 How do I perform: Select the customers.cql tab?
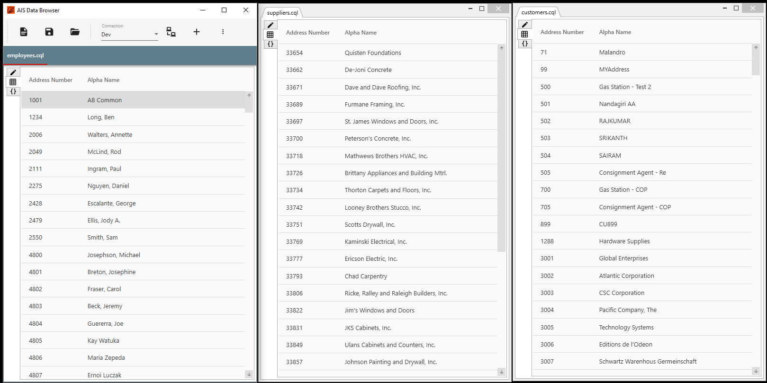point(538,12)
